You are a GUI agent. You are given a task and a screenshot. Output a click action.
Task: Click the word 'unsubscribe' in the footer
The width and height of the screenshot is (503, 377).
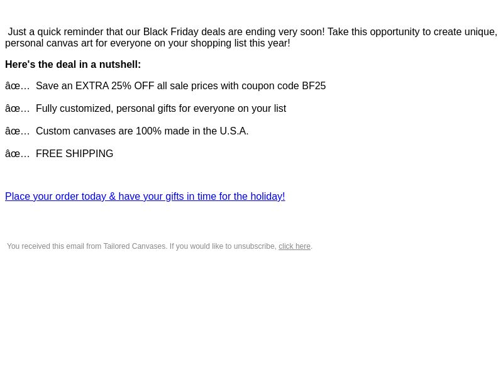click(255, 246)
